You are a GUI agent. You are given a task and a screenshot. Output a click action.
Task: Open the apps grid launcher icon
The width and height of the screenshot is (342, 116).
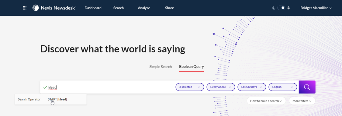(x=25, y=8)
